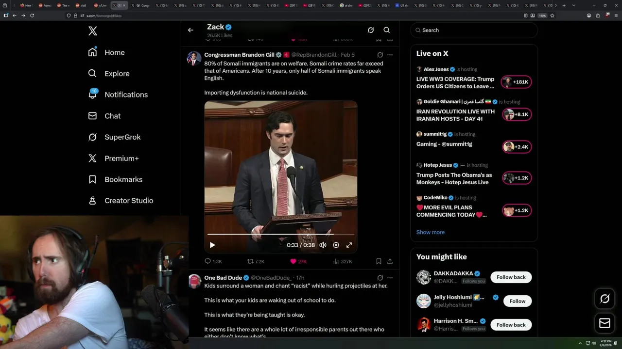Open Notifications in the sidebar
This screenshot has width=622, height=349.
pyautogui.click(x=118, y=95)
